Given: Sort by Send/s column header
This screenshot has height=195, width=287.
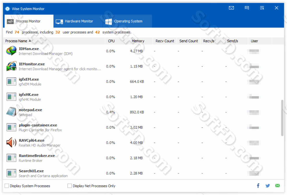Looking at the screenshot, I should [x=236, y=41].
